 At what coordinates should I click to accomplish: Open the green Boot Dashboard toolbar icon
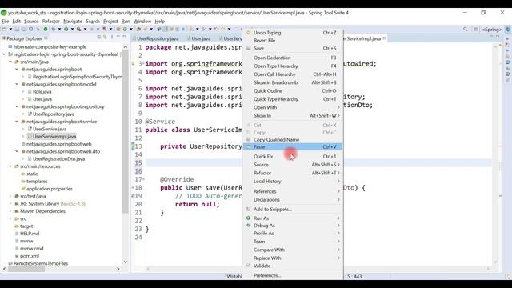pyautogui.click(x=46, y=29)
